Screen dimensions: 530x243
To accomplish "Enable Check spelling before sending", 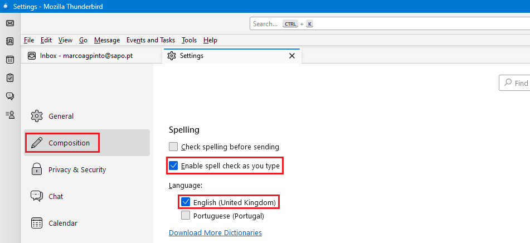I will 173,147.
